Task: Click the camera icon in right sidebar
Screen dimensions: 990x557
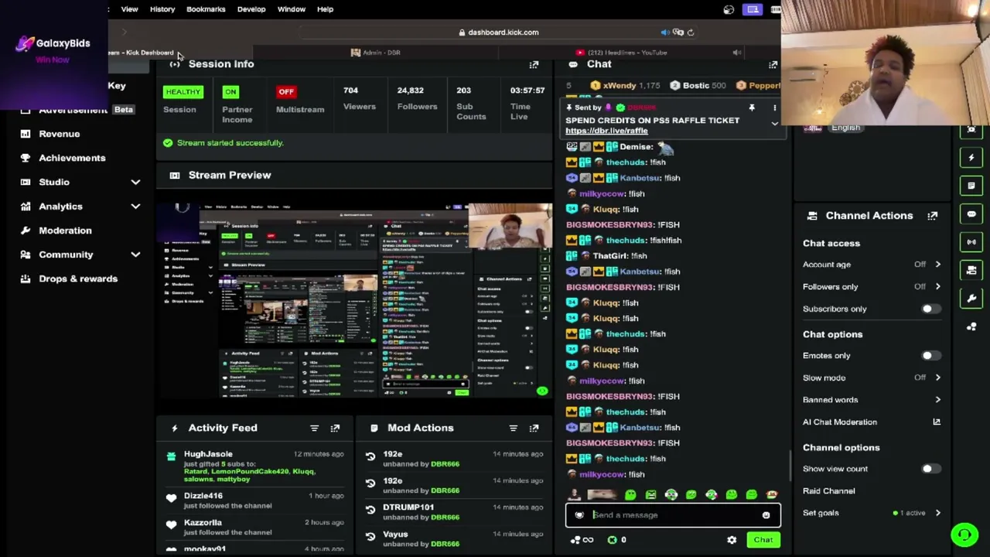Action: [x=971, y=270]
